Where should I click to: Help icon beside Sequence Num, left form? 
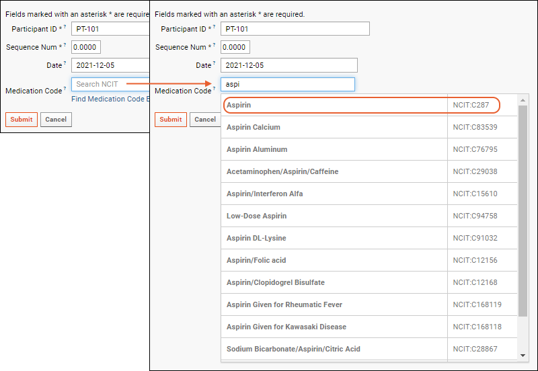65,44
